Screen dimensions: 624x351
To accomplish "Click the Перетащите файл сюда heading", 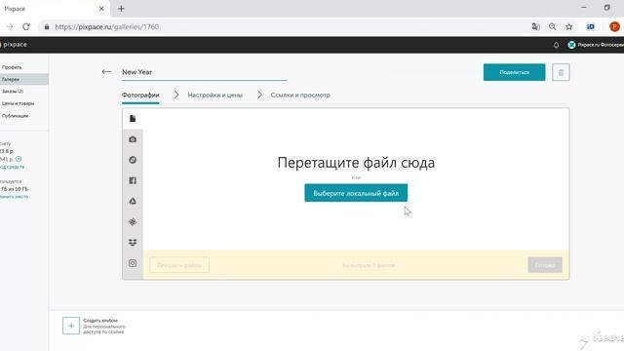I will 356,163.
